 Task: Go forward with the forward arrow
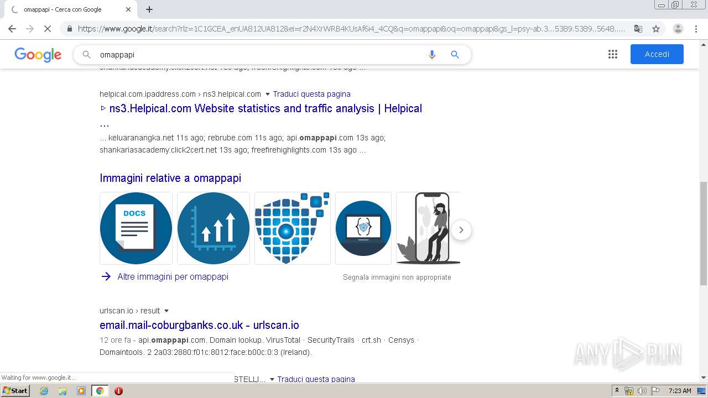[x=30, y=29]
